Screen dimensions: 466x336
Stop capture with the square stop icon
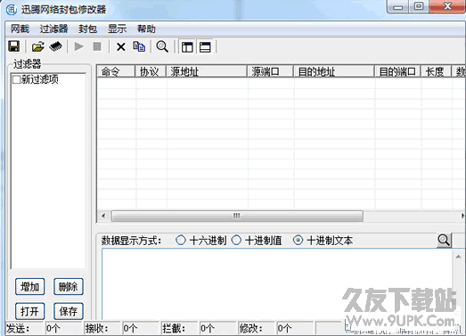(97, 46)
